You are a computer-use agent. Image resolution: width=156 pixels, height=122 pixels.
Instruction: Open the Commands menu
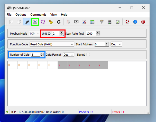[x=38, y=15]
